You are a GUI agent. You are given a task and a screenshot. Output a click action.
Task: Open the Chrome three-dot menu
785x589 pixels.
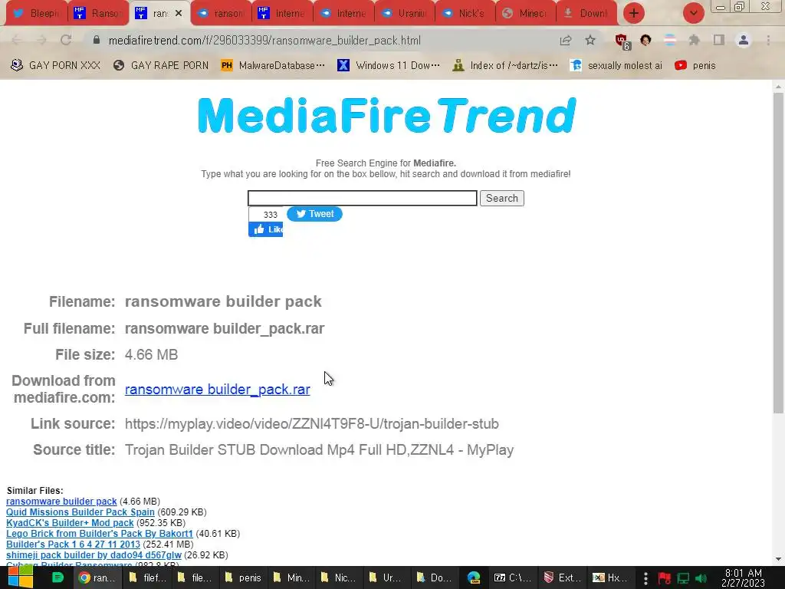click(x=768, y=40)
